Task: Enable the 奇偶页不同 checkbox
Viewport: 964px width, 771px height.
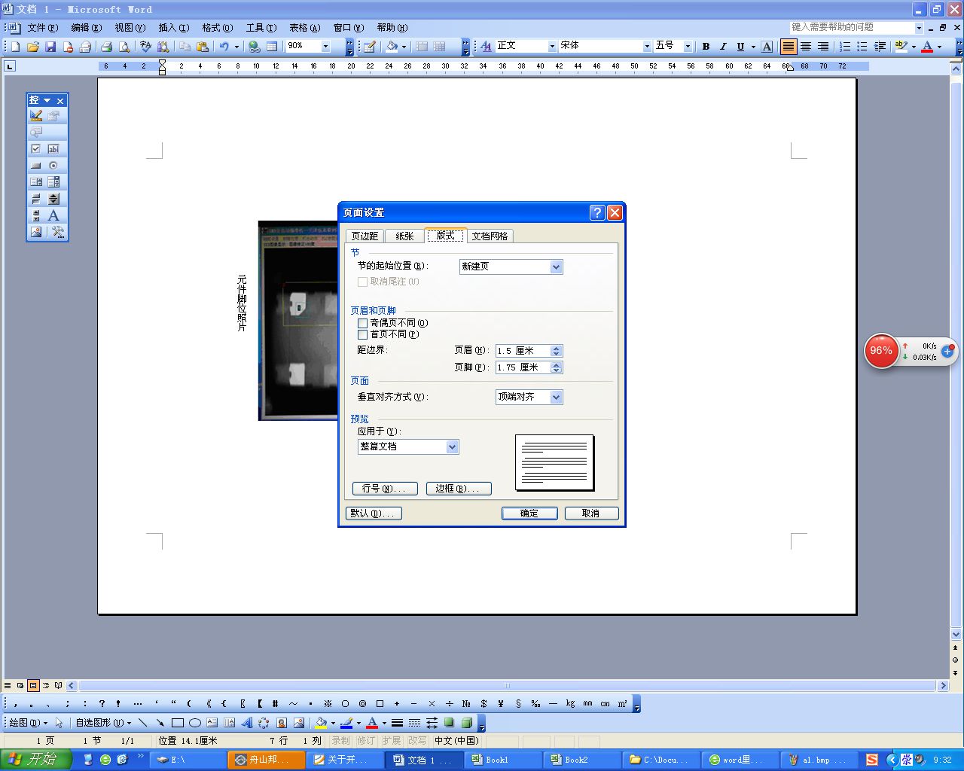Action: [362, 323]
